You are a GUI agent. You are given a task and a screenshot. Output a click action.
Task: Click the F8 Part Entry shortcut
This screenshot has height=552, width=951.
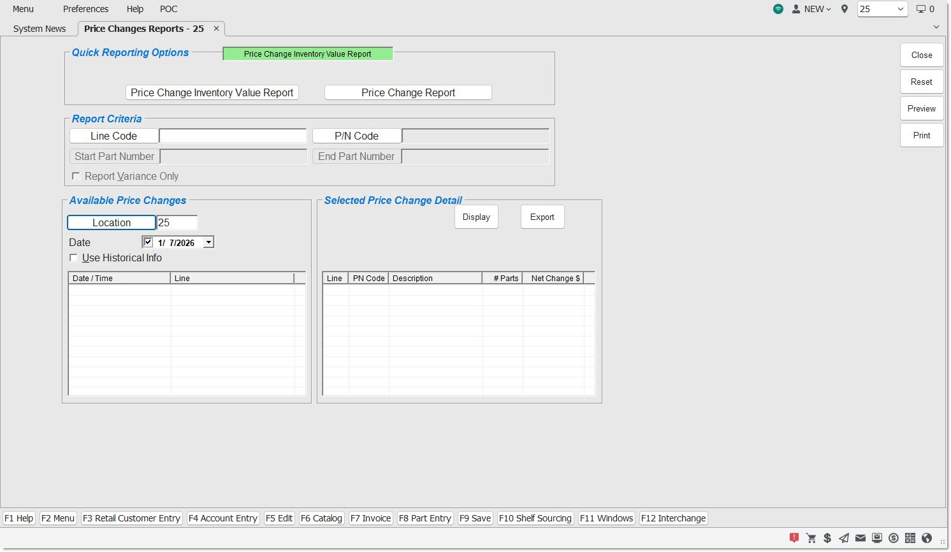click(x=425, y=518)
